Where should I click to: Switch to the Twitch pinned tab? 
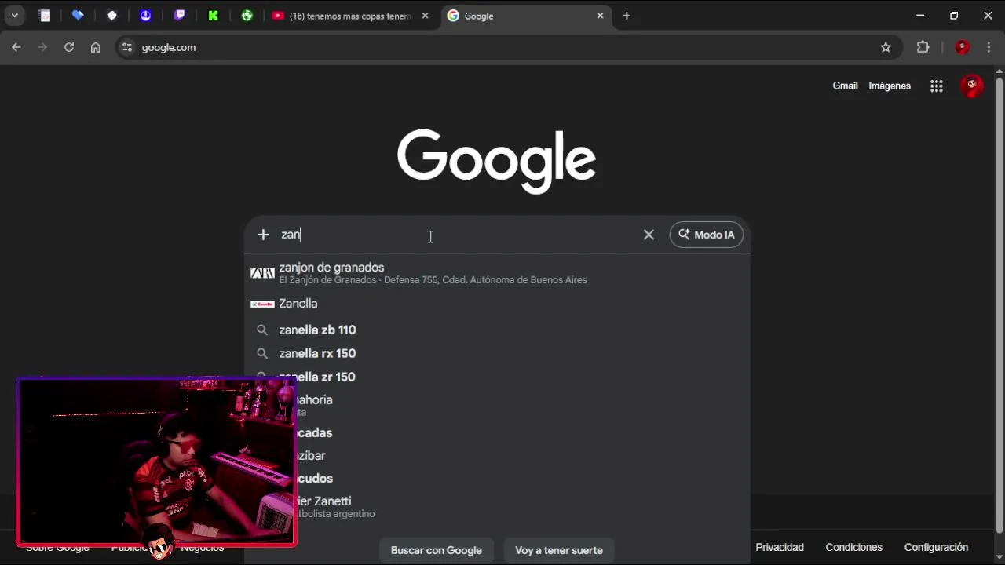[x=179, y=16]
